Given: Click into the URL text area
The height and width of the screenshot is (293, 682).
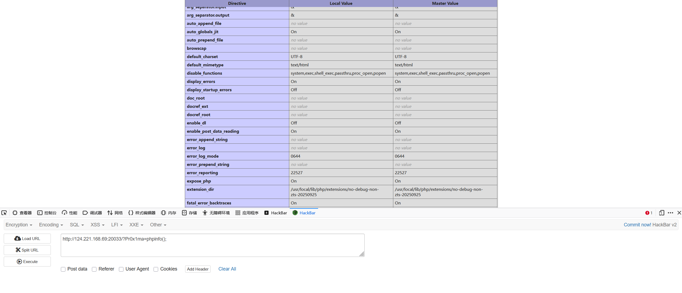Looking at the screenshot, I should pyautogui.click(x=212, y=245).
